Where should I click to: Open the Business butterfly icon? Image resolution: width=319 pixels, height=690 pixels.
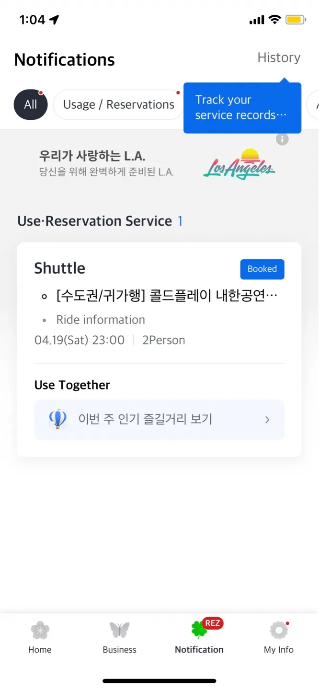click(119, 630)
